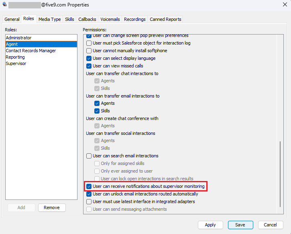The width and height of the screenshot is (291, 234).
Task: Select the Roles tab
Action: (28, 19)
